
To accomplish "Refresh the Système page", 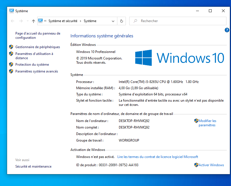I will (121, 21).
